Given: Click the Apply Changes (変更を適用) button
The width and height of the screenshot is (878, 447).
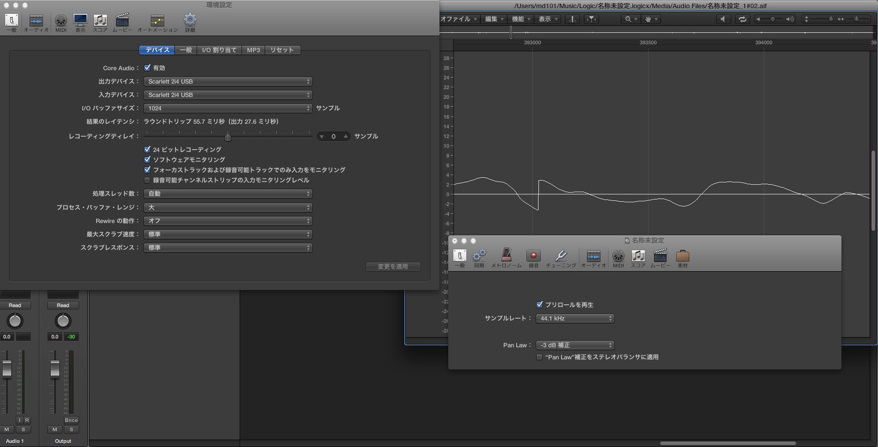Looking at the screenshot, I should [x=393, y=266].
